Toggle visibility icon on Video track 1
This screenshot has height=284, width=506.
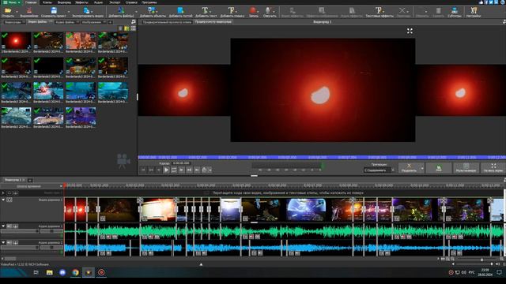[9, 200]
